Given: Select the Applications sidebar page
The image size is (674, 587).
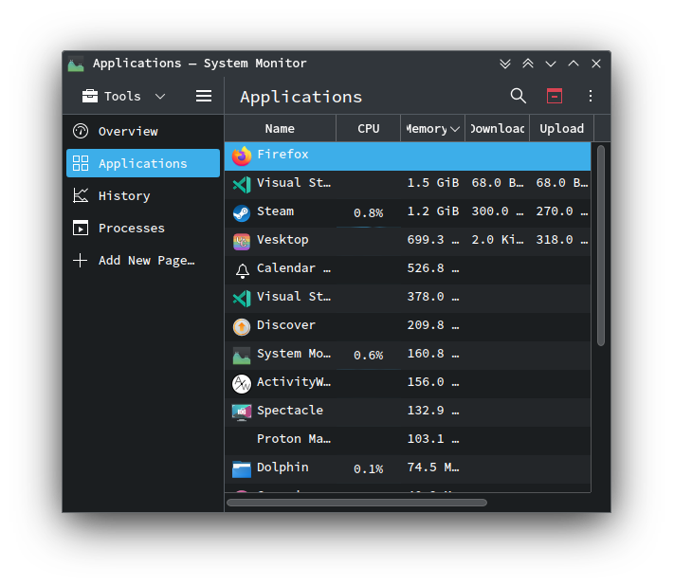Looking at the screenshot, I should (x=143, y=163).
